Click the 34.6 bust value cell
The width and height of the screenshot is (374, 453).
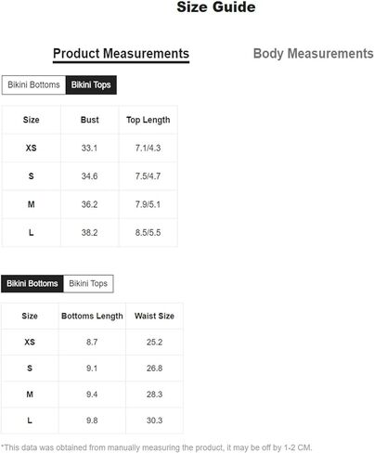click(90, 176)
